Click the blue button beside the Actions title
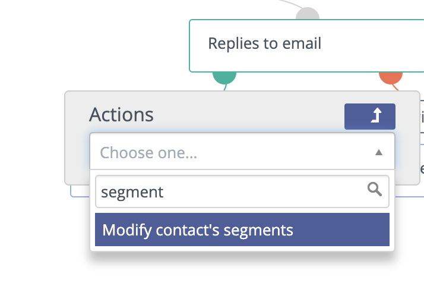The image size is (424, 289). coord(369,117)
